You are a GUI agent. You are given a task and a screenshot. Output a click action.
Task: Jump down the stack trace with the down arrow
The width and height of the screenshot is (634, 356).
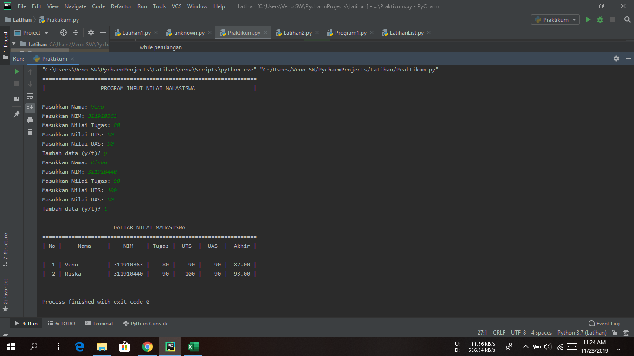(30, 84)
